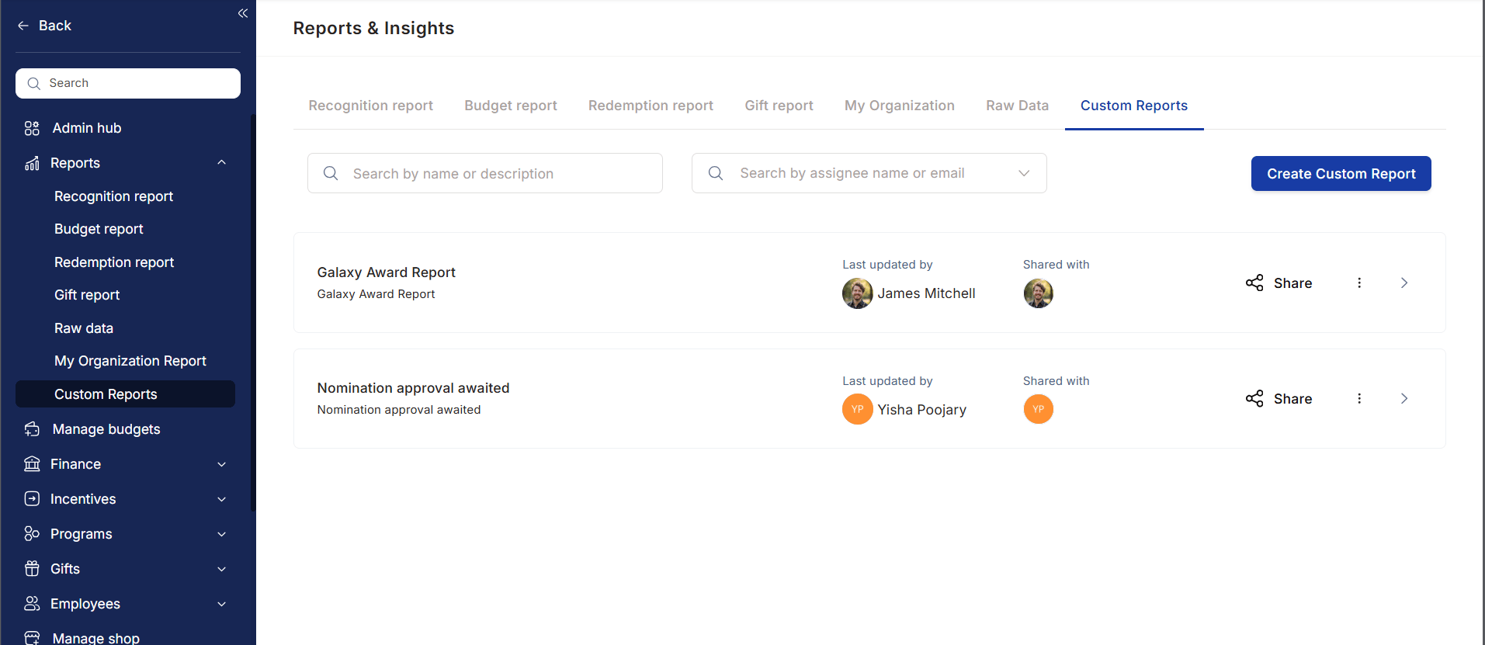Image resolution: width=1485 pixels, height=645 pixels.
Task: Click the Finance bank icon
Action: [32, 464]
